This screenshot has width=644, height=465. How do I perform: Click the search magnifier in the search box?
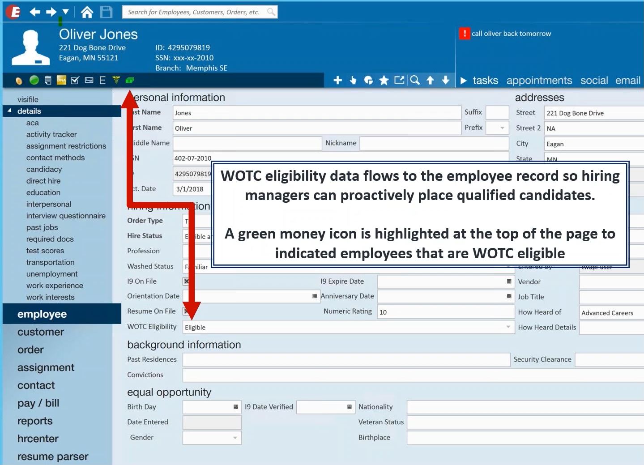tap(271, 12)
